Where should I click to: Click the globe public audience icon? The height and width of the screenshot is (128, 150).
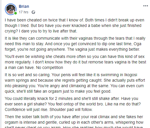coord(33,12)
